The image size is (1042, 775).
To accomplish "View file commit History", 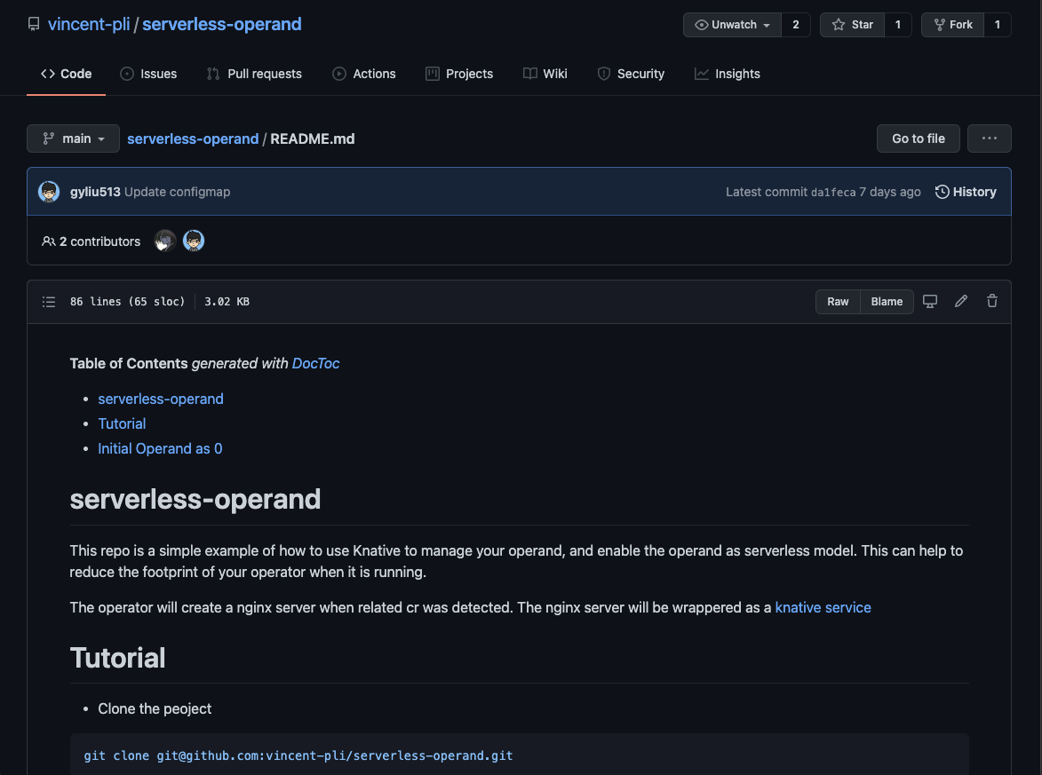I will pyautogui.click(x=966, y=192).
